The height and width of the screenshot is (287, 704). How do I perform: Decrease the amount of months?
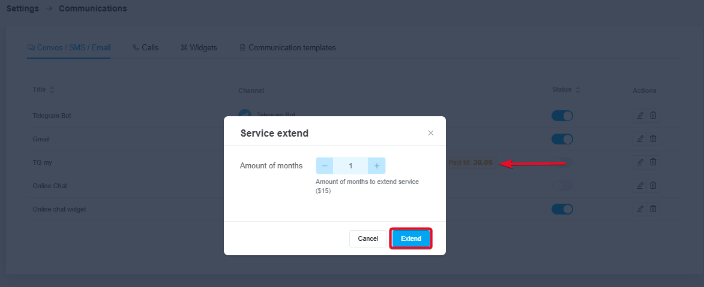pos(325,166)
